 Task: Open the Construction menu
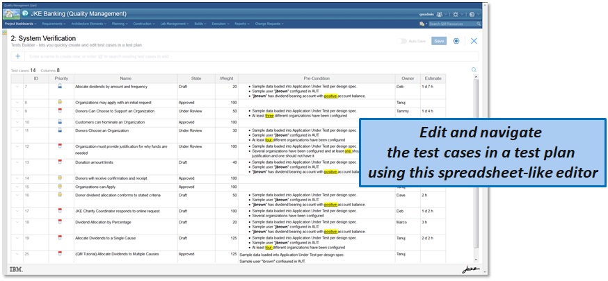144,24
